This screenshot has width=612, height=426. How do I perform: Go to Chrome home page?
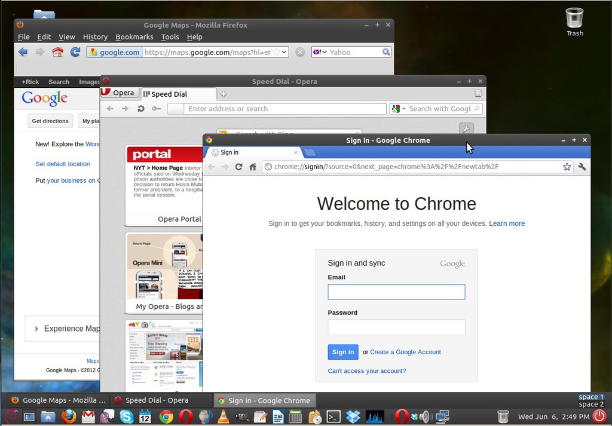[253, 167]
